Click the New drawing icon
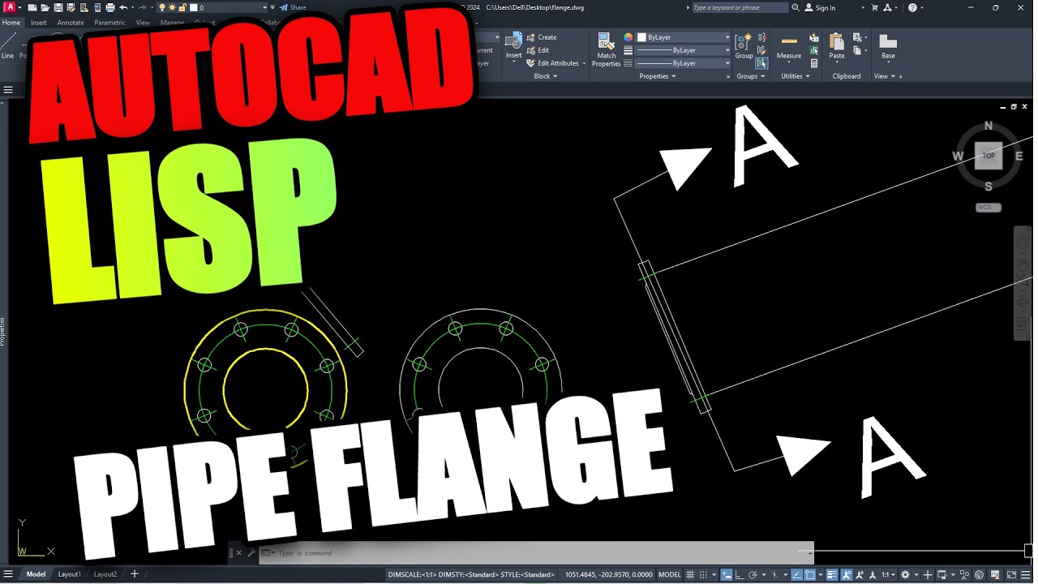 pyautogui.click(x=32, y=7)
